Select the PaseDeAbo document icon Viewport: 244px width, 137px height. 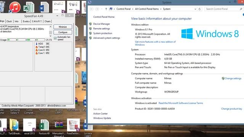coord(74,125)
